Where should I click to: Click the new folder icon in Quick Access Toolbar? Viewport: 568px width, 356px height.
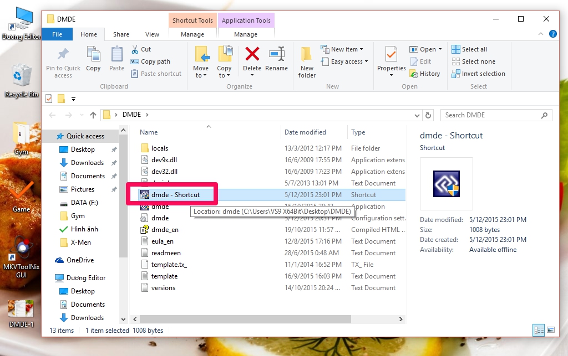coord(61,99)
